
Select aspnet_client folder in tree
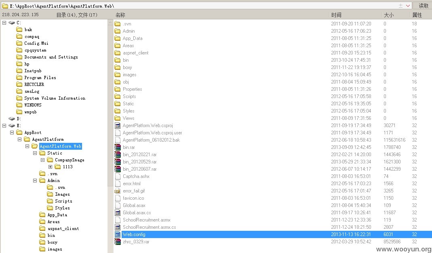(63, 228)
